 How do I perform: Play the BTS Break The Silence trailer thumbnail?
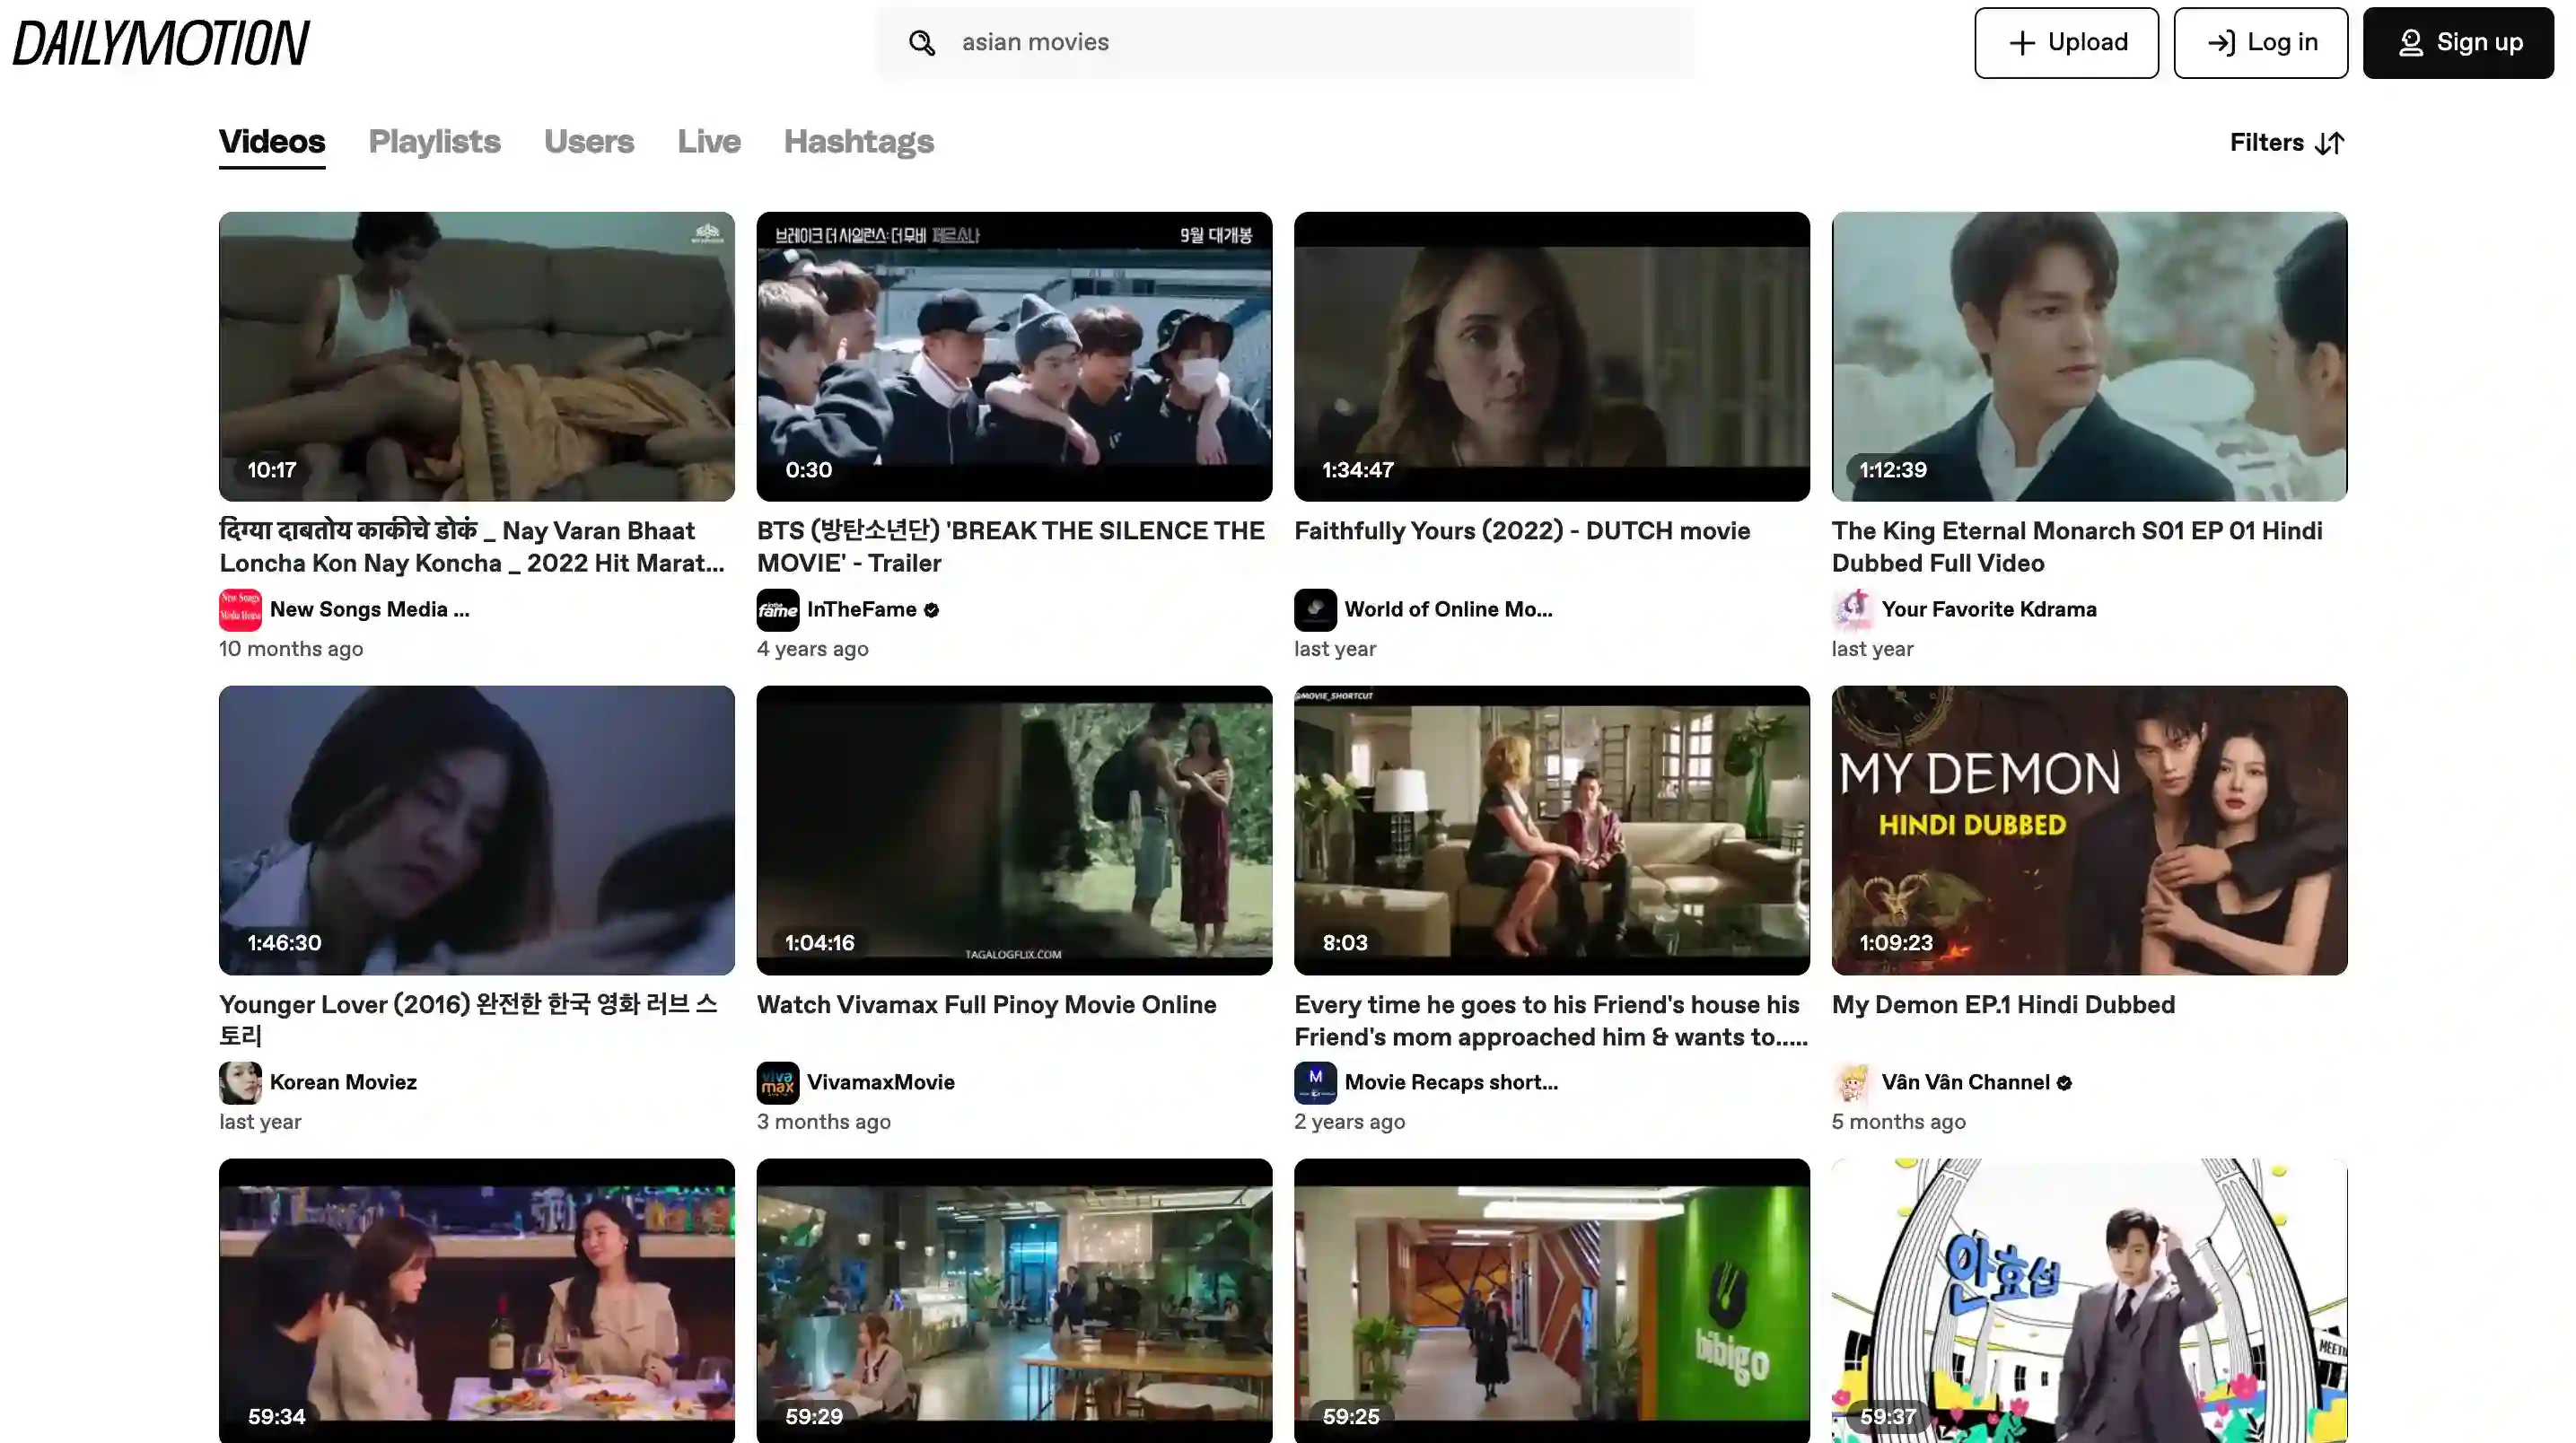point(1014,356)
